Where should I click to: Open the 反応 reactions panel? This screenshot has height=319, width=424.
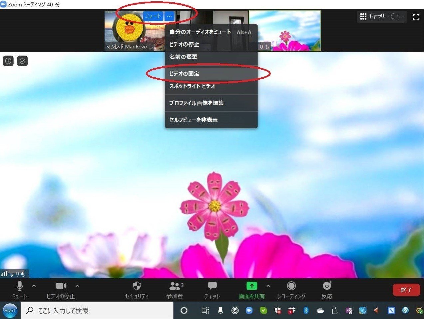(326, 289)
